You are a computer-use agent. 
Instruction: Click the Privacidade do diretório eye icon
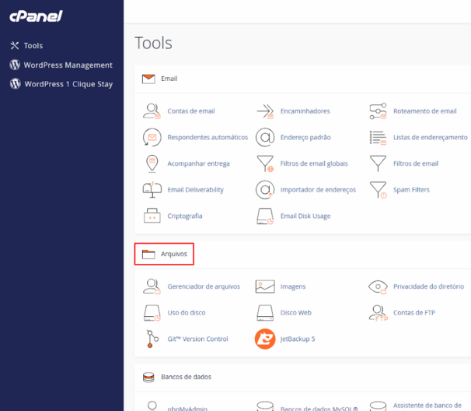coord(378,286)
